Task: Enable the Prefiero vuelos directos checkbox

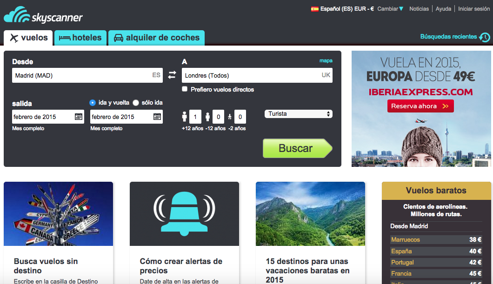Action: [185, 88]
